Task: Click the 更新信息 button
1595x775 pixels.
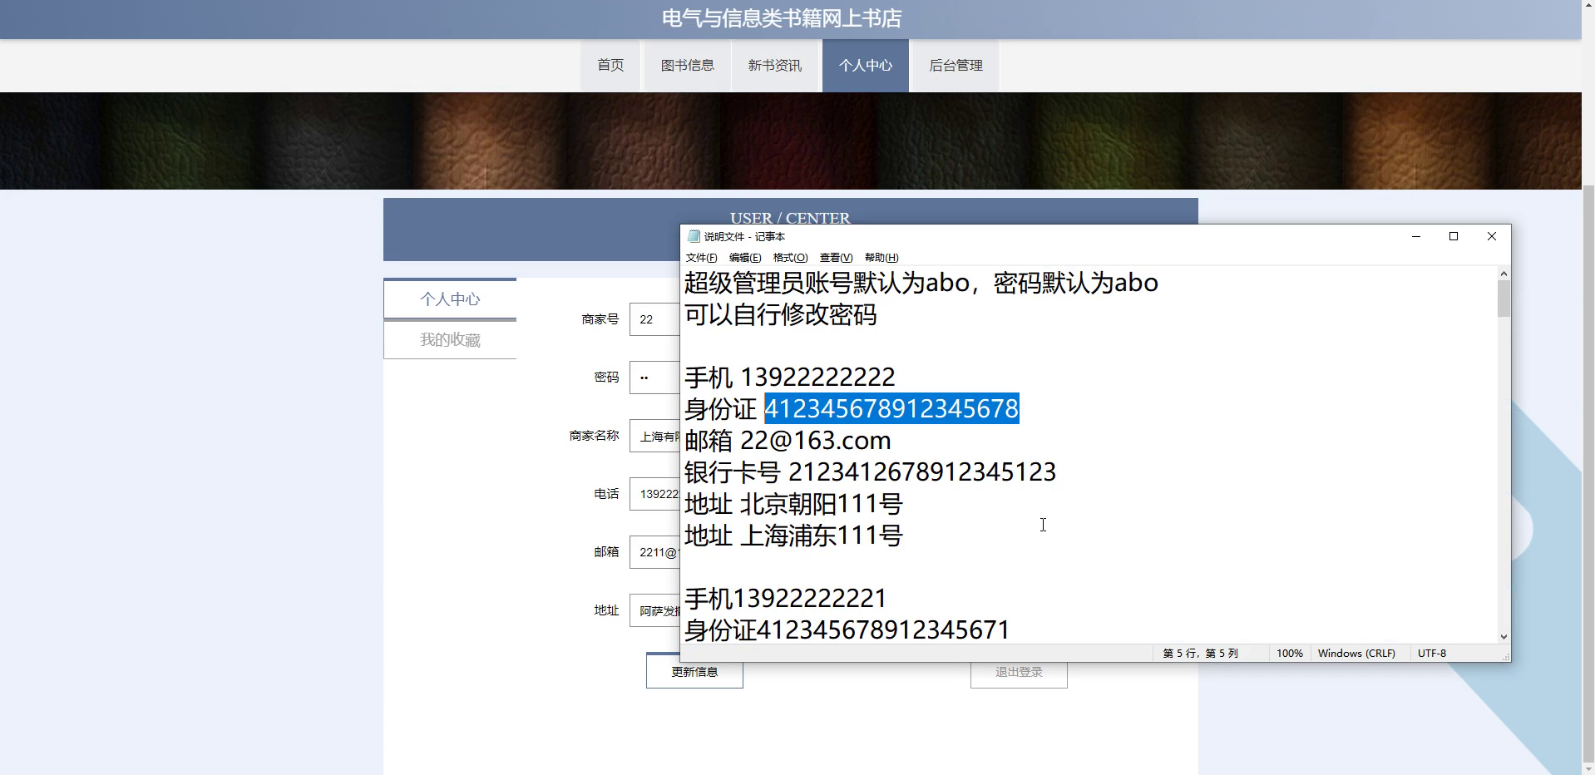Action: pos(694,673)
